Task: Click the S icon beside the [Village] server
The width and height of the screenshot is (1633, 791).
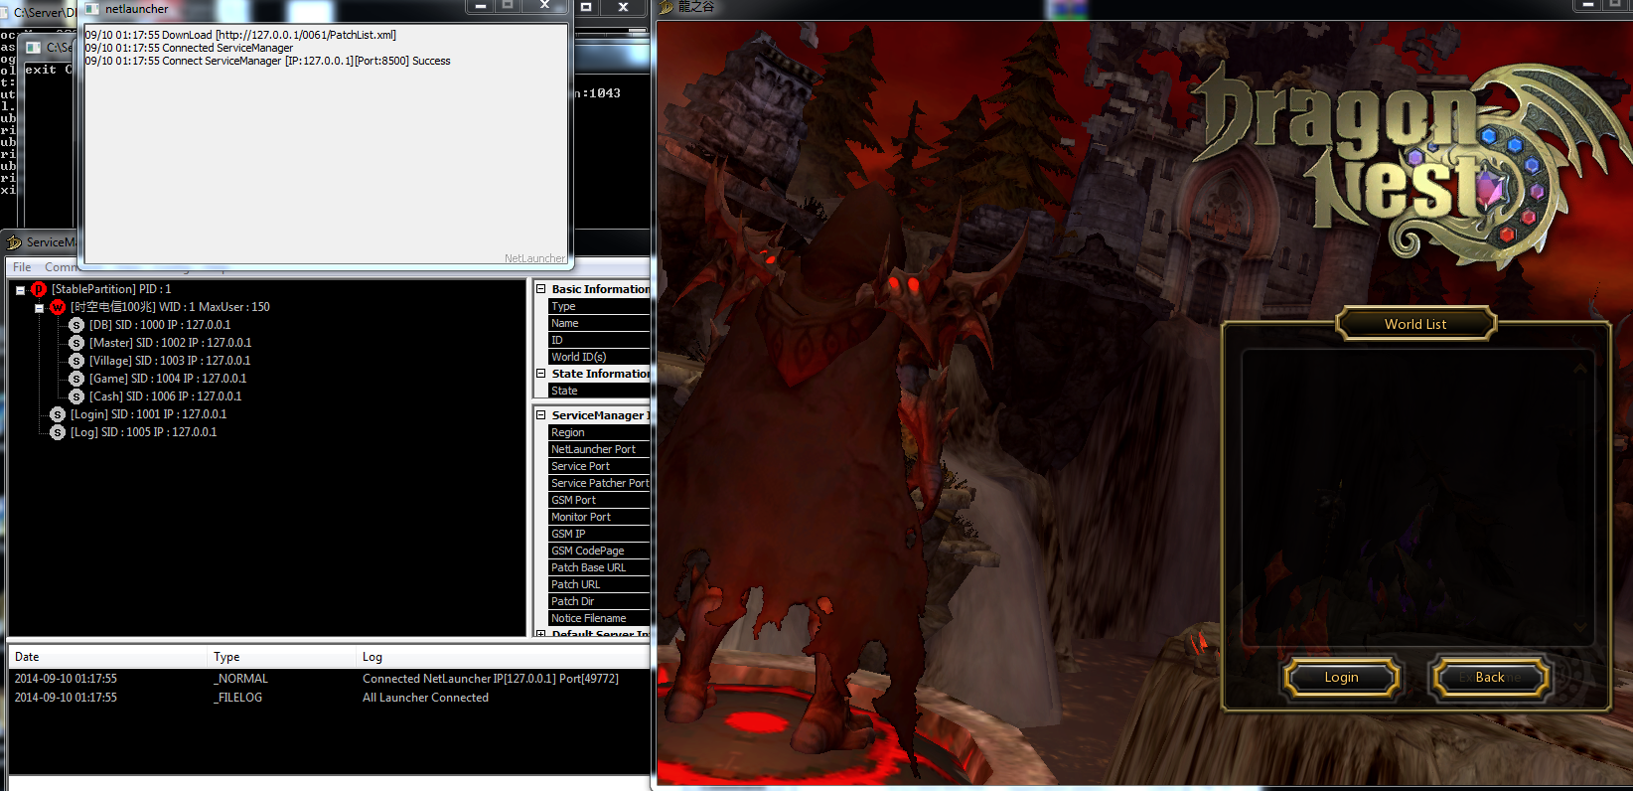Action: [76, 361]
